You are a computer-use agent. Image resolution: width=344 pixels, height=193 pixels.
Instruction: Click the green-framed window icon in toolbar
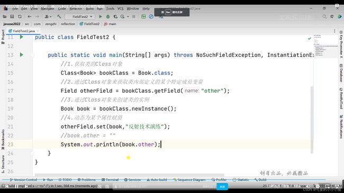tap(143, 17)
